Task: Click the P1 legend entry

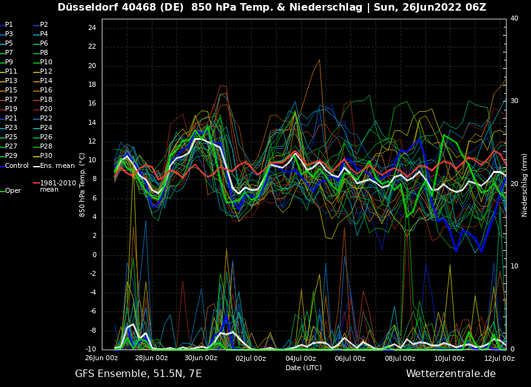Action: coord(9,25)
